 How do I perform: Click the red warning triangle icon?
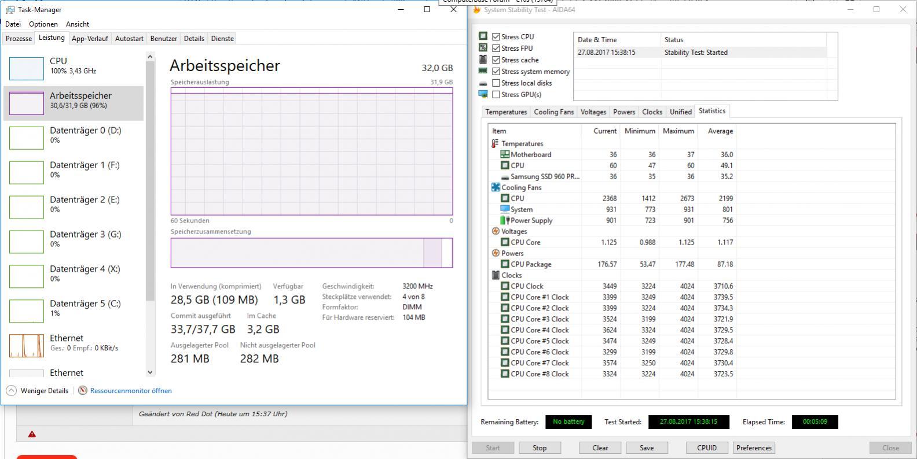click(32, 434)
